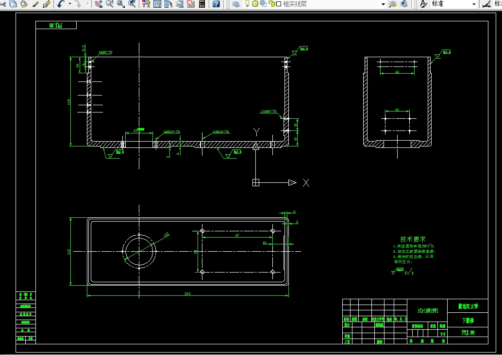The height and width of the screenshot is (355, 502).
Task: Select the Zoom Realtime magnifier
Action: click(x=110, y=4)
